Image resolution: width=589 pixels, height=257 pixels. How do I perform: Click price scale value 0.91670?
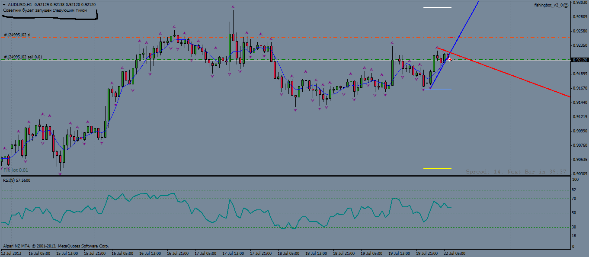click(580, 88)
